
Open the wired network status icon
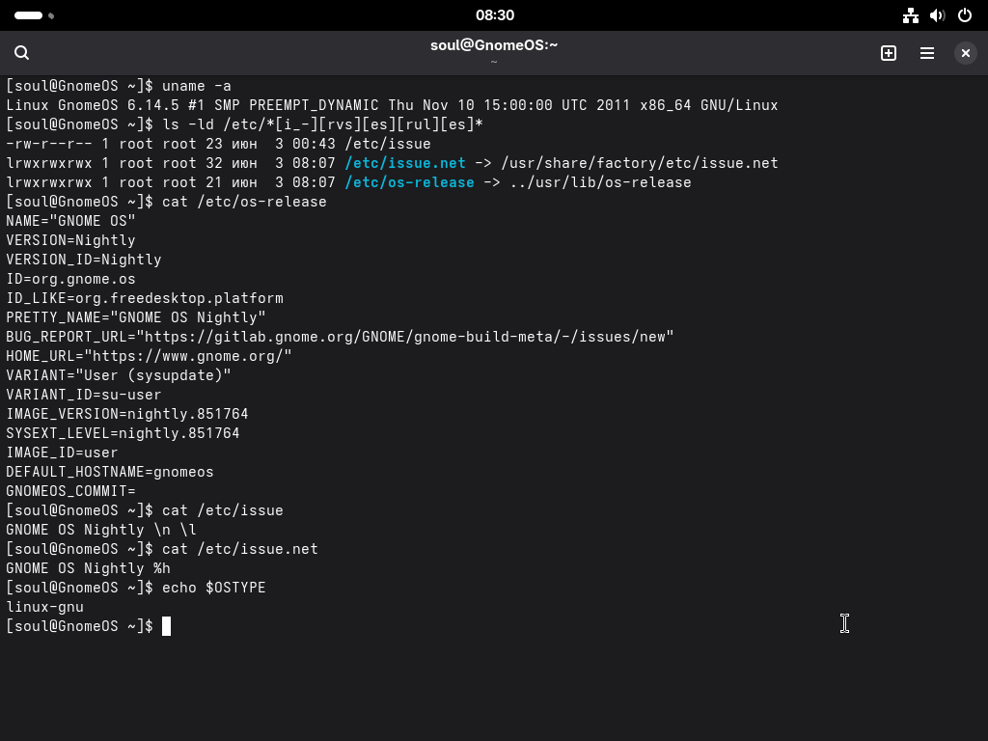point(911,15)
